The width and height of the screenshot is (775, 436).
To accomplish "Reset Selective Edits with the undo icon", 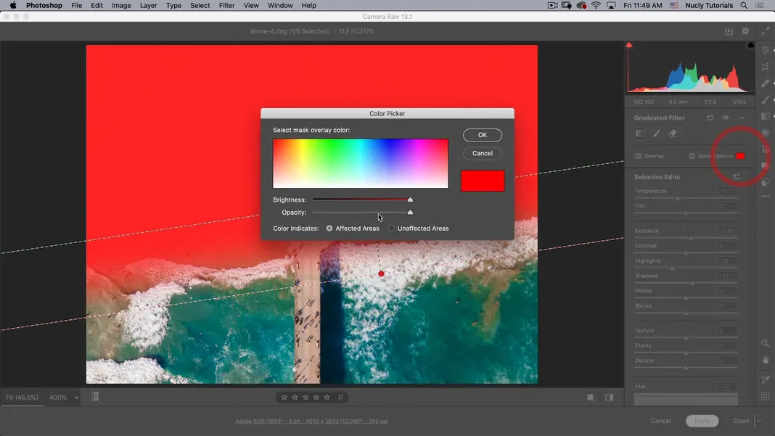I will (737, 176).
